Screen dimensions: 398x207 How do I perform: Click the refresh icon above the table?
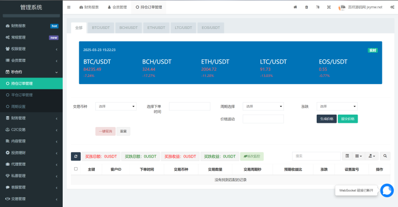[x=76, y=156]
